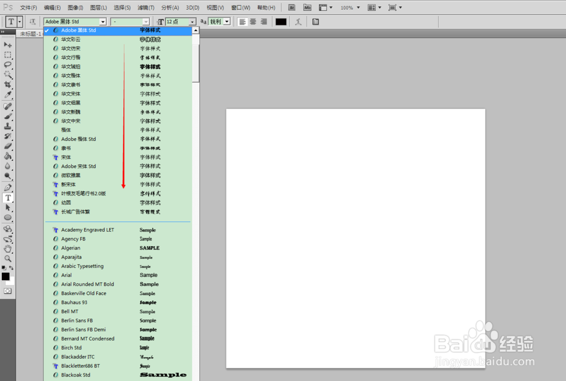Select the History Brush tool
The height and width of the screenshot is (381, 566).
click(x=7, y=136)
